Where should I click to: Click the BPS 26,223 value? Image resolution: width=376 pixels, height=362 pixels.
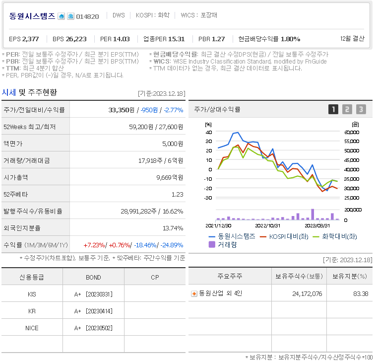click(69, 39)
